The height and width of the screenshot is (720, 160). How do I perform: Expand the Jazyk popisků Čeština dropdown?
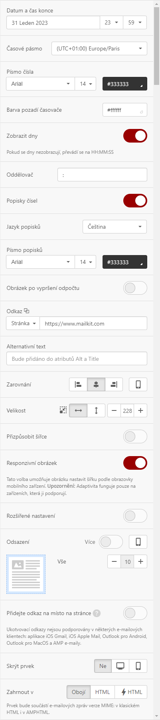pyautogui.click(x=115, y=227)
